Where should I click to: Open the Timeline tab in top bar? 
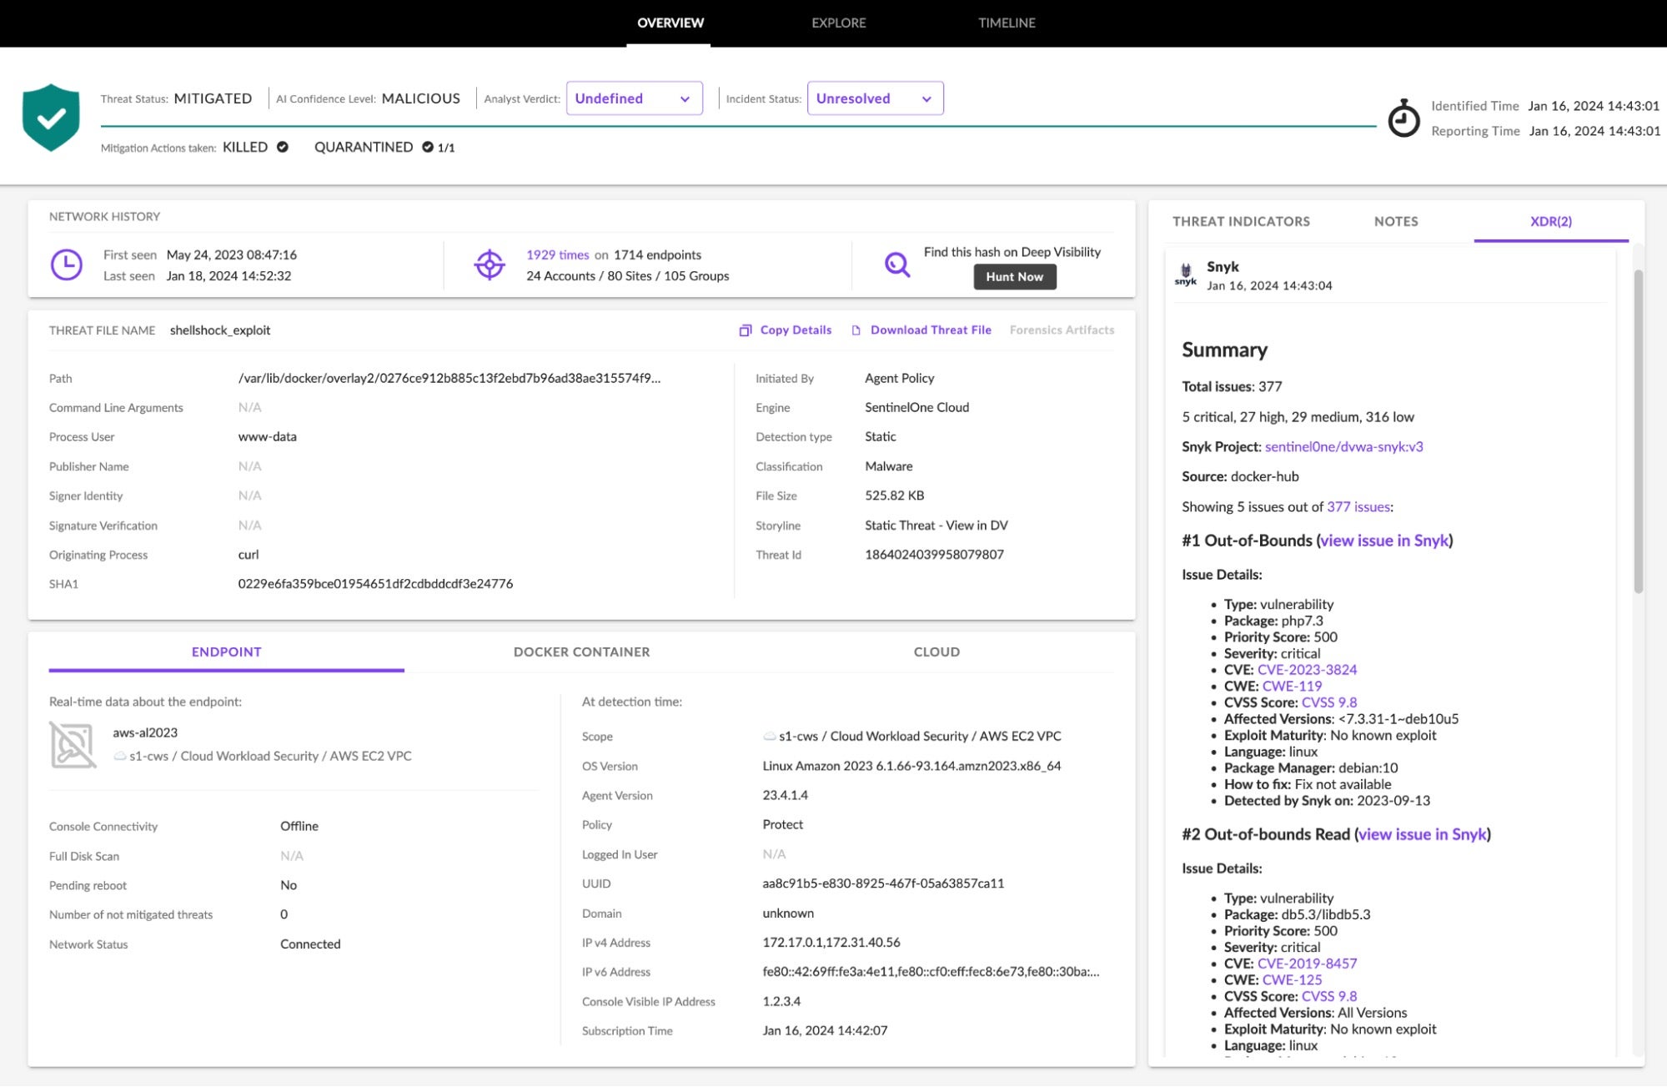1007,23
